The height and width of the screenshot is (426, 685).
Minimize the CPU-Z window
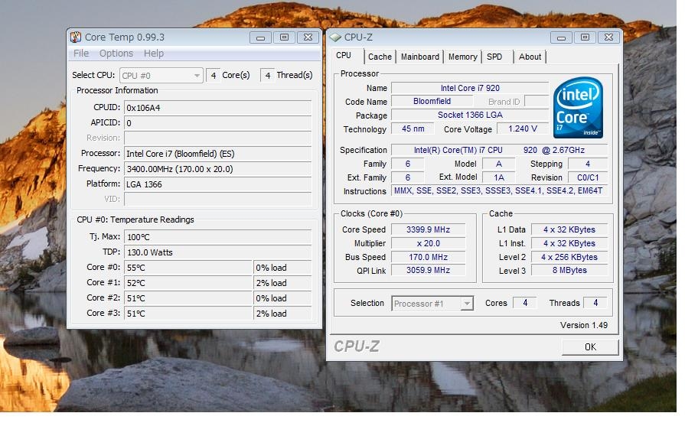pyautogui.click(x=561, y=37)
